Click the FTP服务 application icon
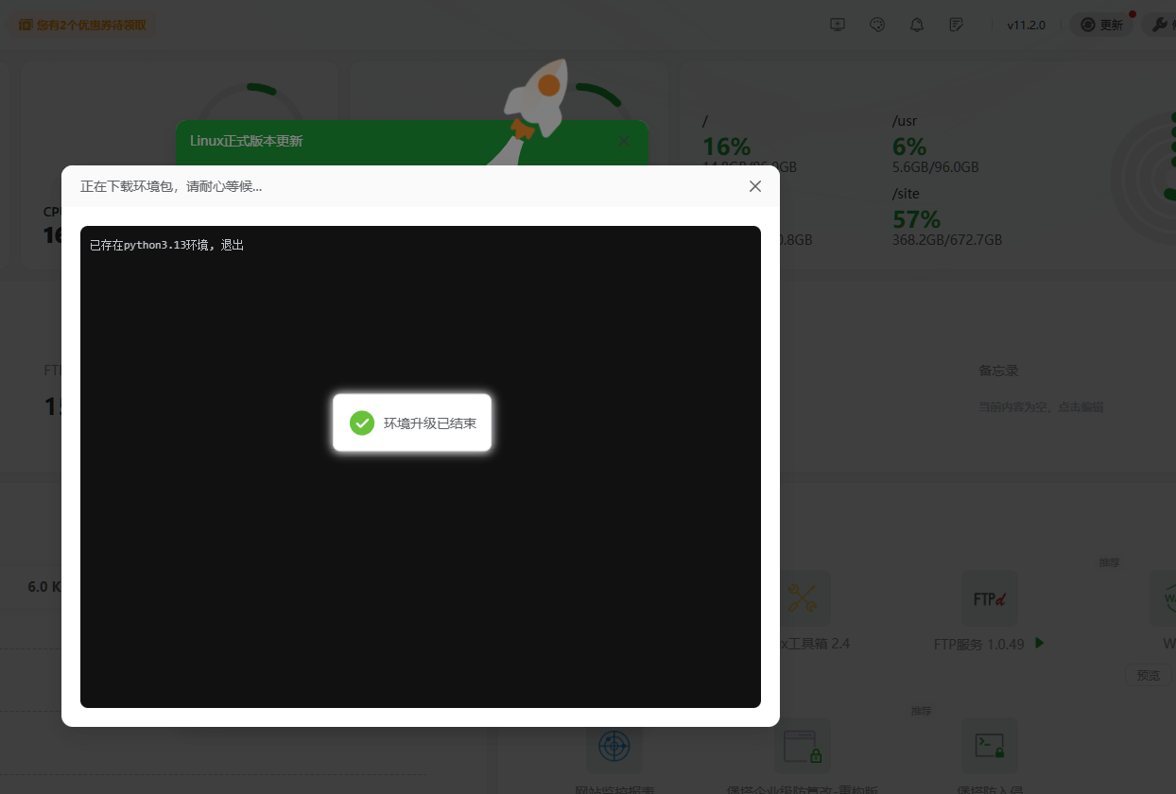1176x794 pixels. click(989, 597)
